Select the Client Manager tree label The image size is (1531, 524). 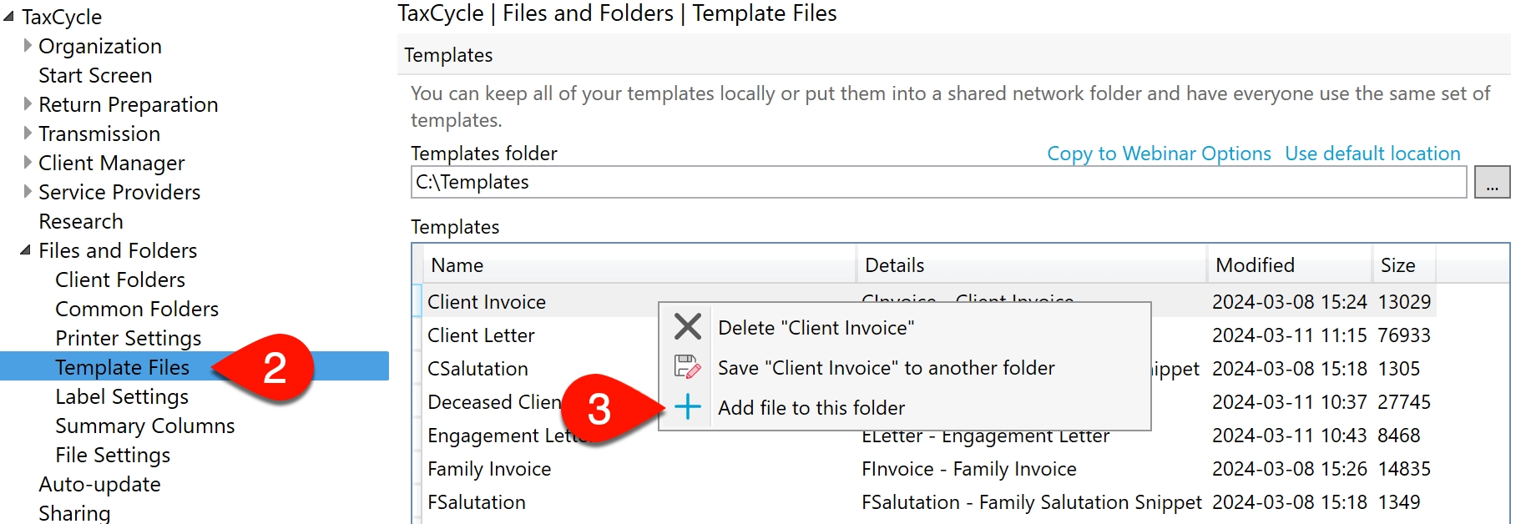click(112, 163)
